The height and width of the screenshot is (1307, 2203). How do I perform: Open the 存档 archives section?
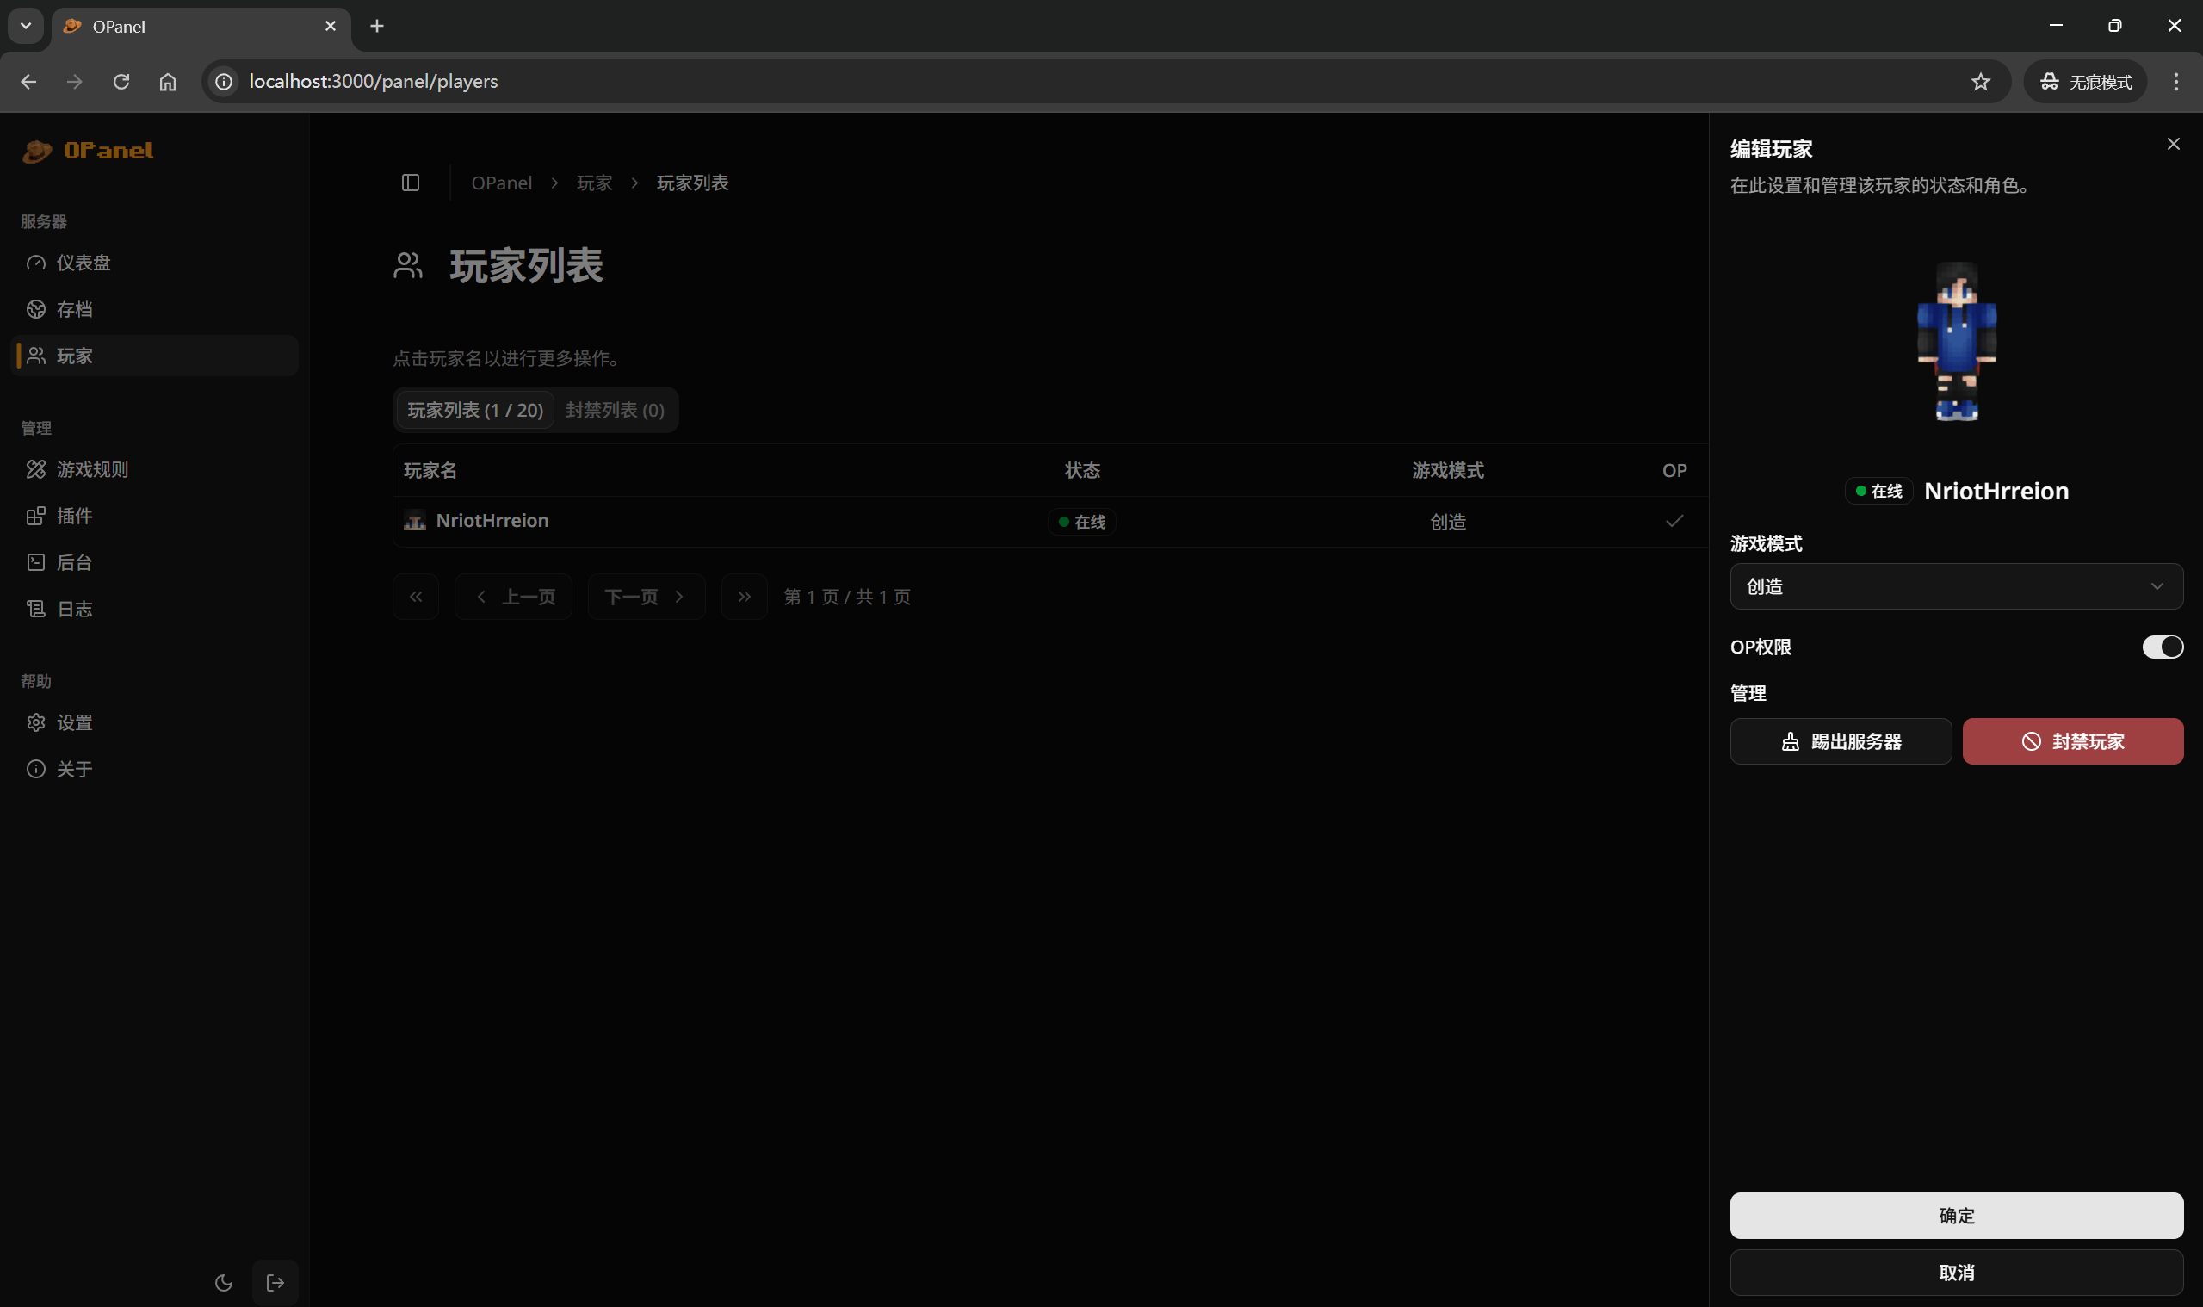click(74, 309)
